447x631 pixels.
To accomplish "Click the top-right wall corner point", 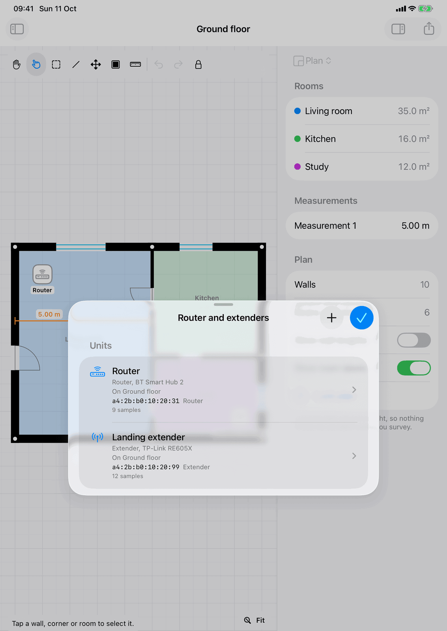I will coord(262,247).
